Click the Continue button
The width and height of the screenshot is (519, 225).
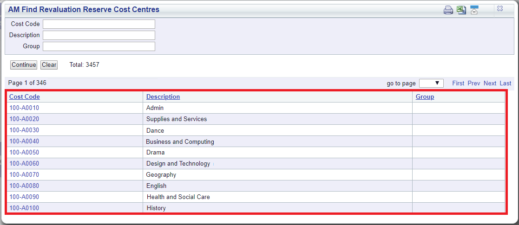[24, 65]
